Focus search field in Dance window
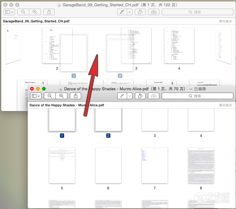The image size is (236, 209). pyautogui.click(x=198, y=96)
